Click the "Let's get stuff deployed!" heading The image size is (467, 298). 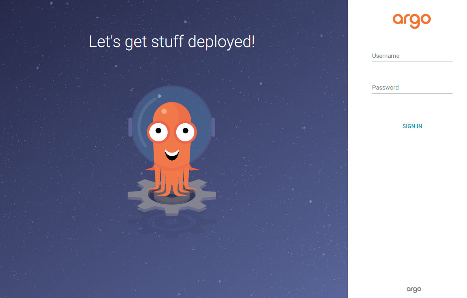172,42
